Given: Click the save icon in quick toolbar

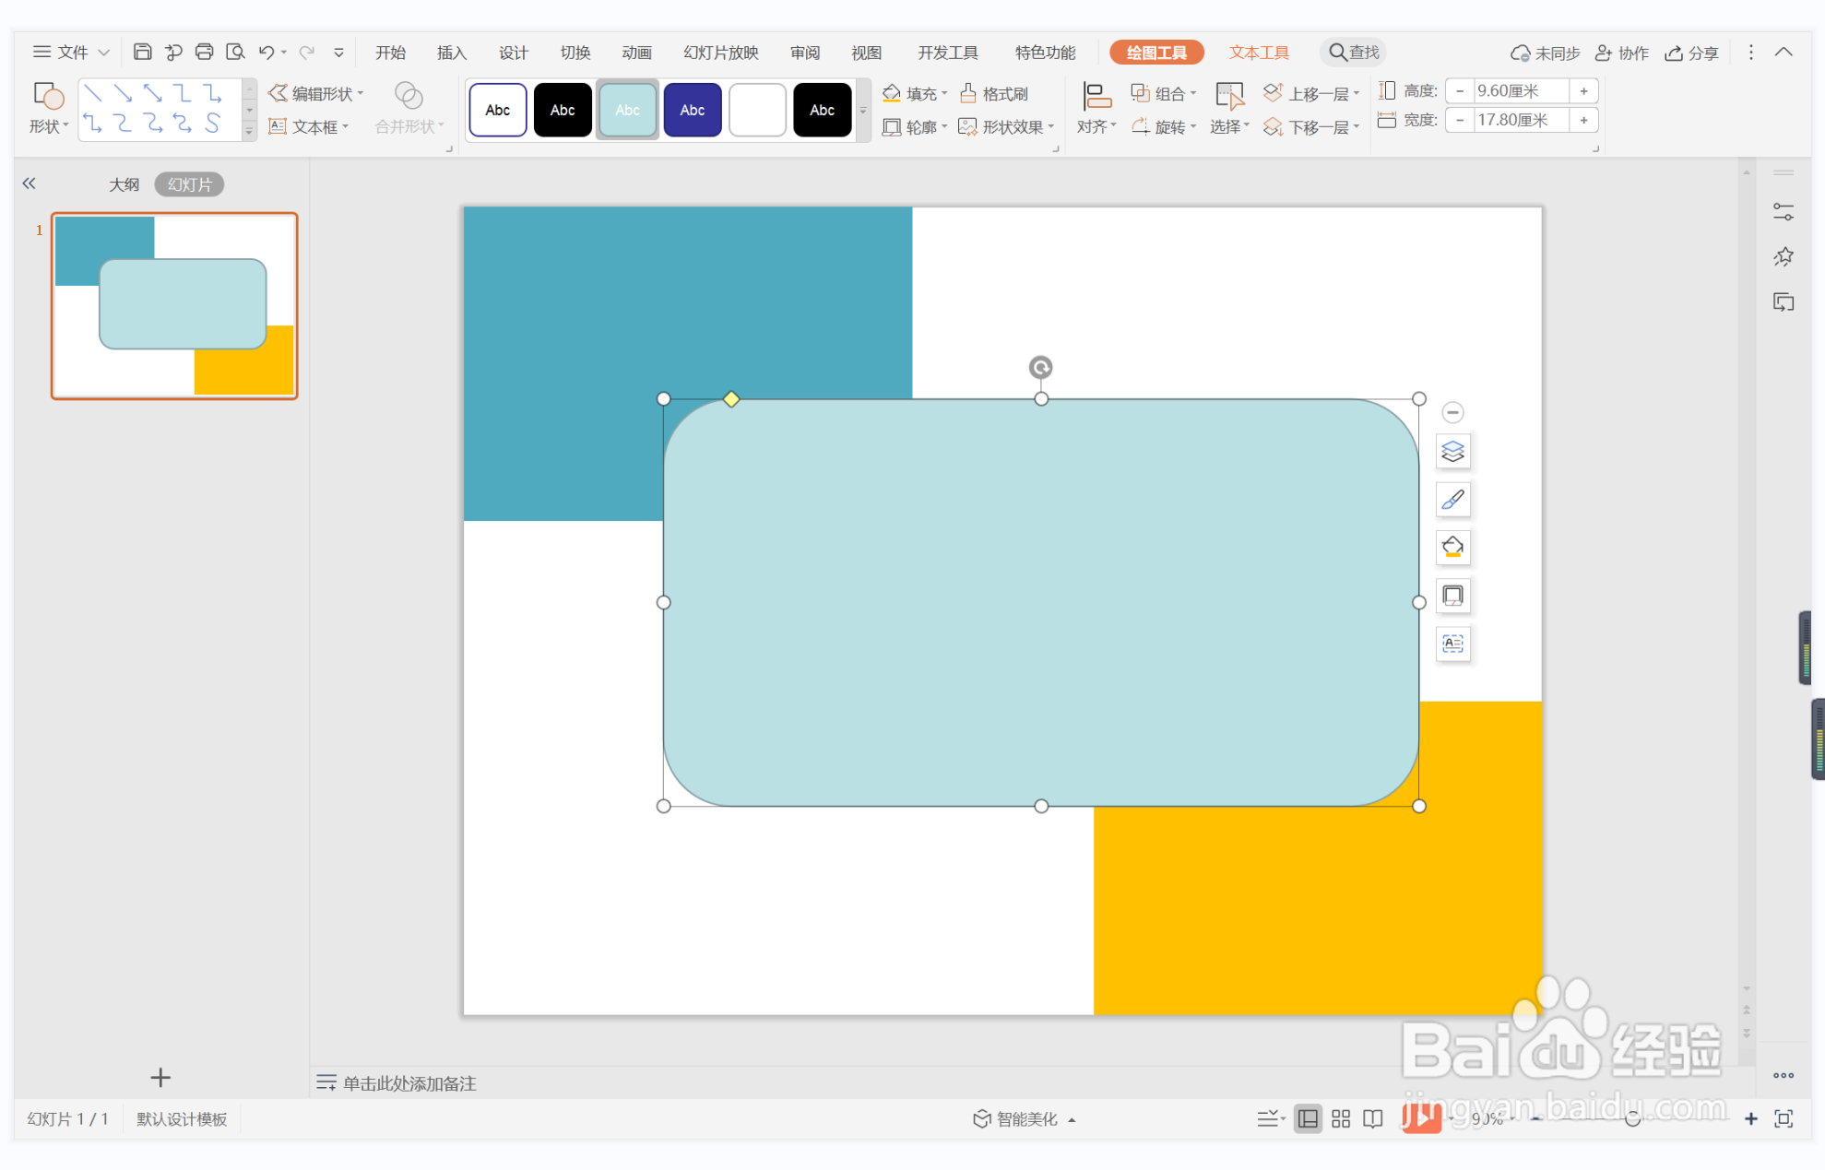Looking at the screenshot, I should (x=142, y=52).
